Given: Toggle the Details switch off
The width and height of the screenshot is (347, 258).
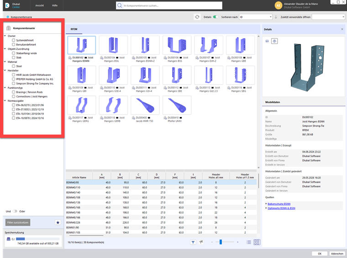Looking at the screenshot, I should (x=216, y=17).
